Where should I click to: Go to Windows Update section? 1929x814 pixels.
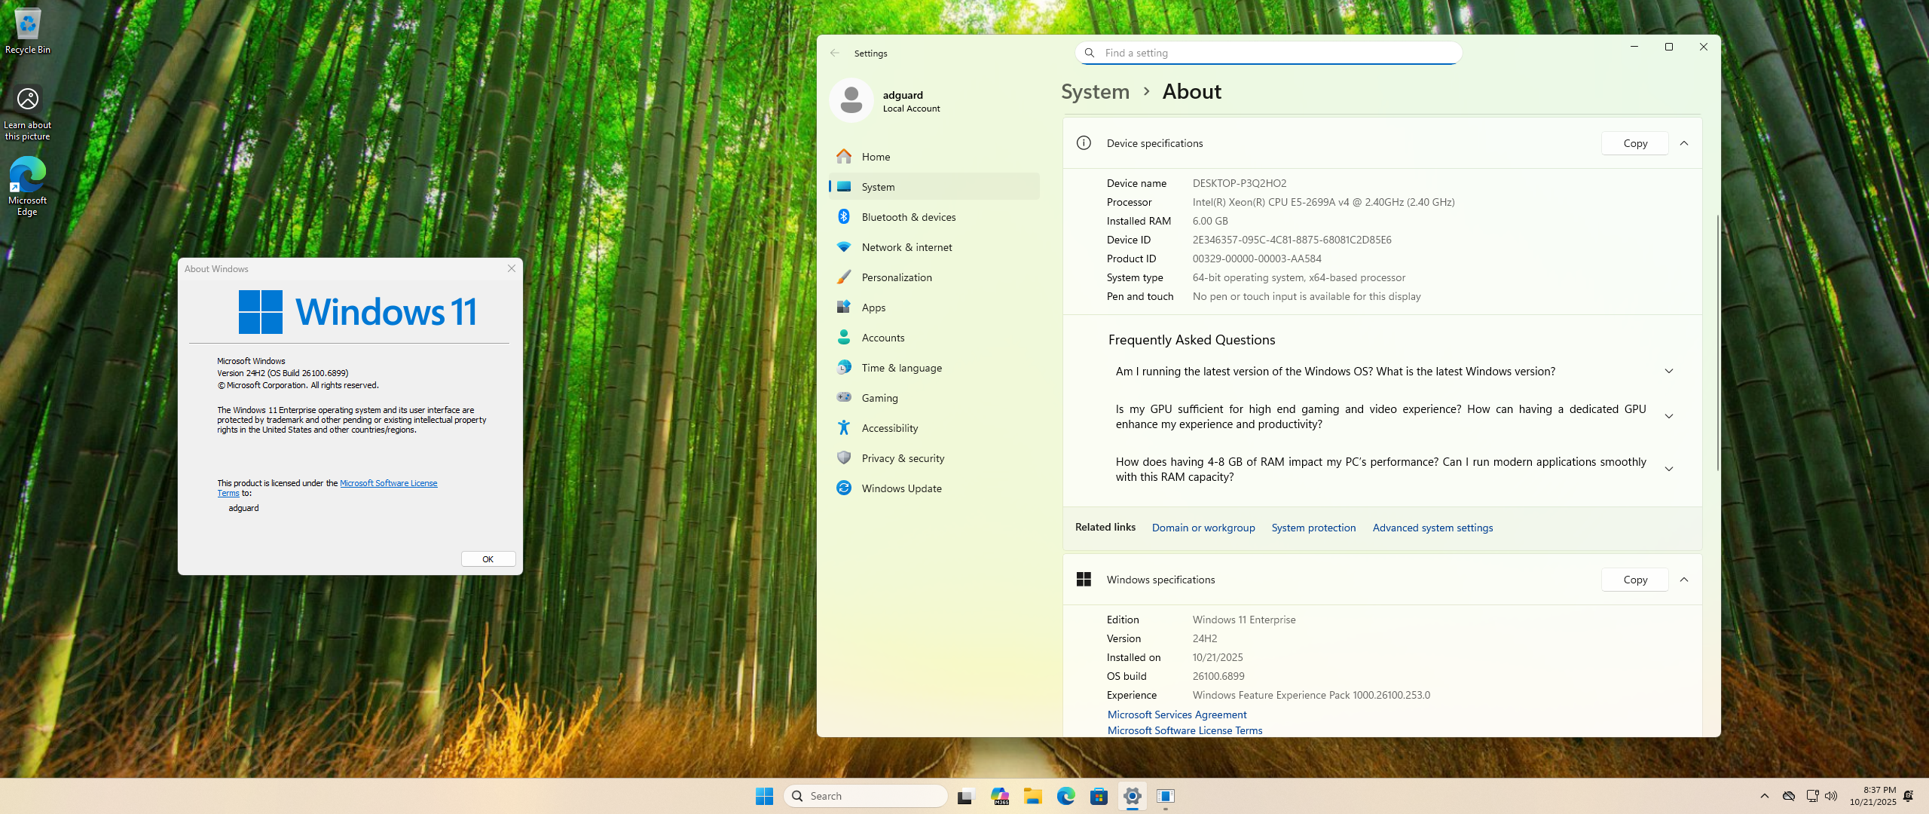coord(901,488)
